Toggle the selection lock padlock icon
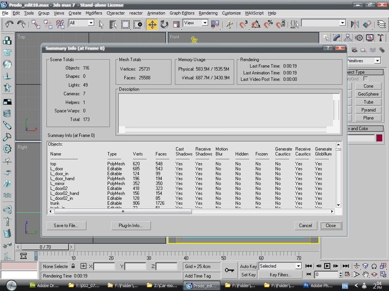Image resolution: width=389 pixels, height=291 pixels. 73,266
